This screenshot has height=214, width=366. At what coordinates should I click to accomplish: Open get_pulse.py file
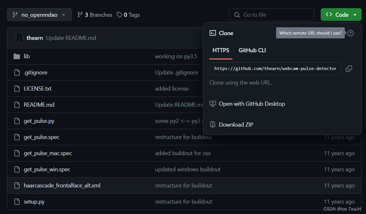(39, 121)
